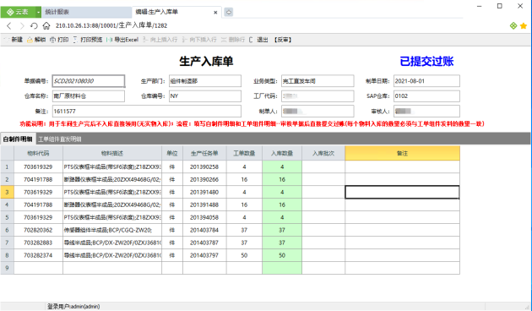Image resolution: width=532 pixels, height=311 pixels.
Task: Click task order cell 201390258
Action: point(204,167)
